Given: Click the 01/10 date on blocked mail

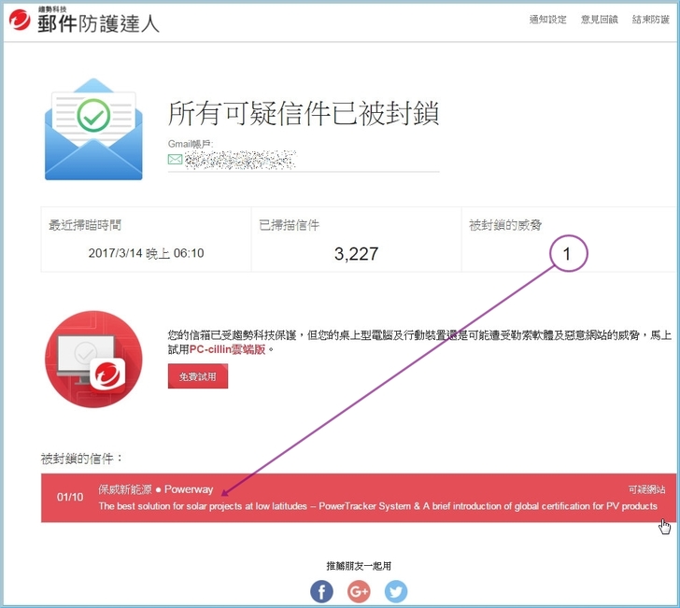Looking at the screenshot, I should click(70, 497).
